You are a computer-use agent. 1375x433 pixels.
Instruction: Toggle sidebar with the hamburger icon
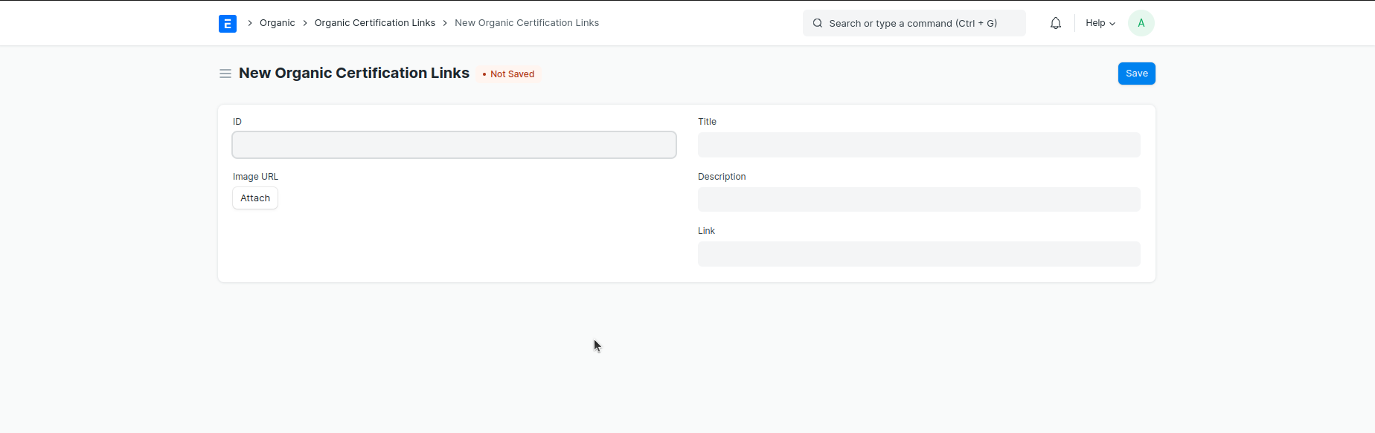[x=225, y=74]
